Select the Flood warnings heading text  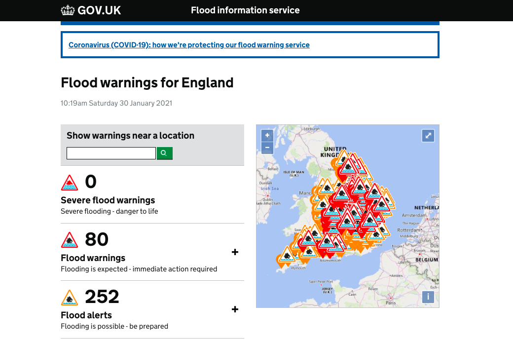pyautogui.click(x=93, y=258)
